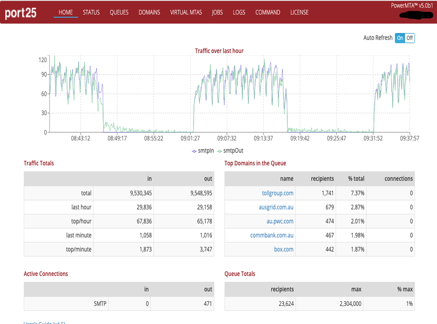Go to the STATUS page

point(91,12)
